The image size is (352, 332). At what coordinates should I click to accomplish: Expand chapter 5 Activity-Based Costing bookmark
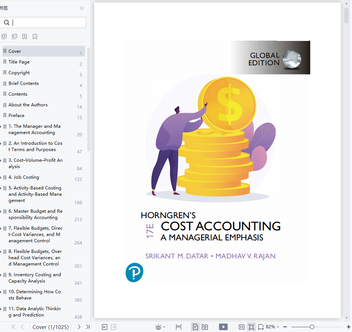click(1, 189)
